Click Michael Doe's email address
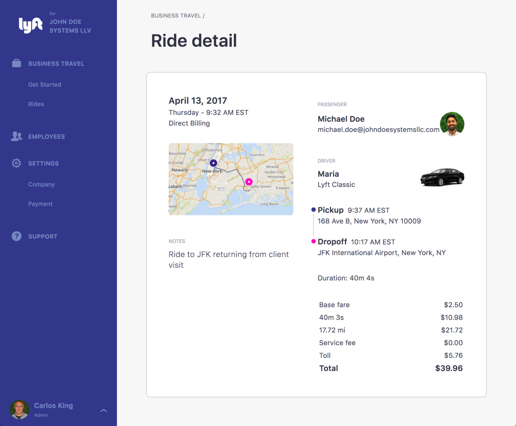516x426 pixels. (378, 130)
